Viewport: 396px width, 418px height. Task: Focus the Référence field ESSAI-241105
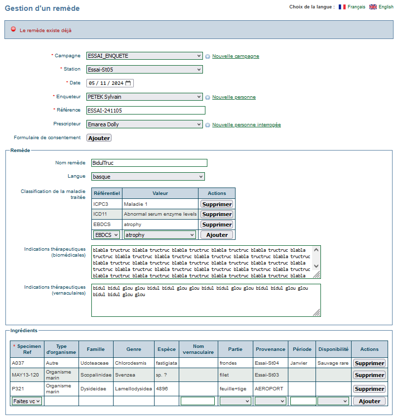click(x=146, y=111)
